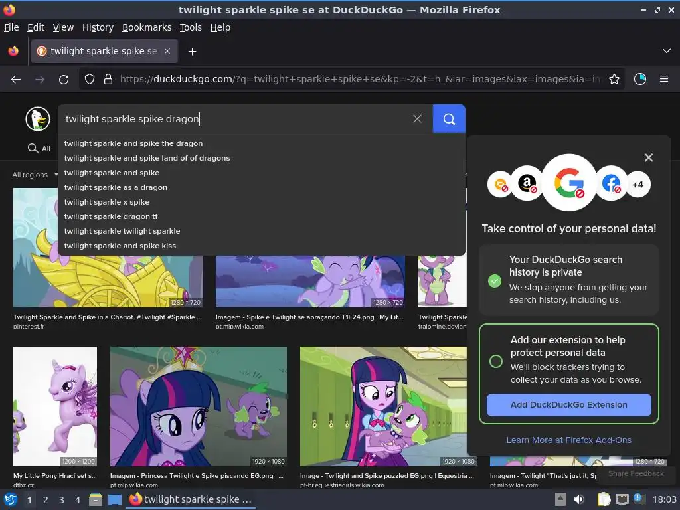Open the taskbar file manager icon
This screenshot has width=680, height=510.
(x=96, y=500)
